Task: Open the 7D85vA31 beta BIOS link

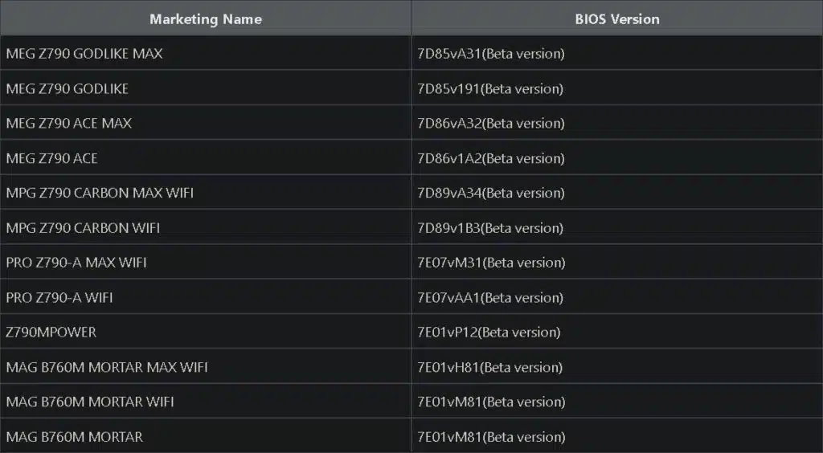Action: click(491, 54)
